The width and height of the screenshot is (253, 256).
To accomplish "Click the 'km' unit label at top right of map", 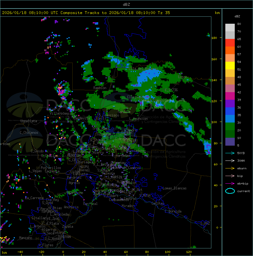I will pyautogui.click(x=217, y=13).
